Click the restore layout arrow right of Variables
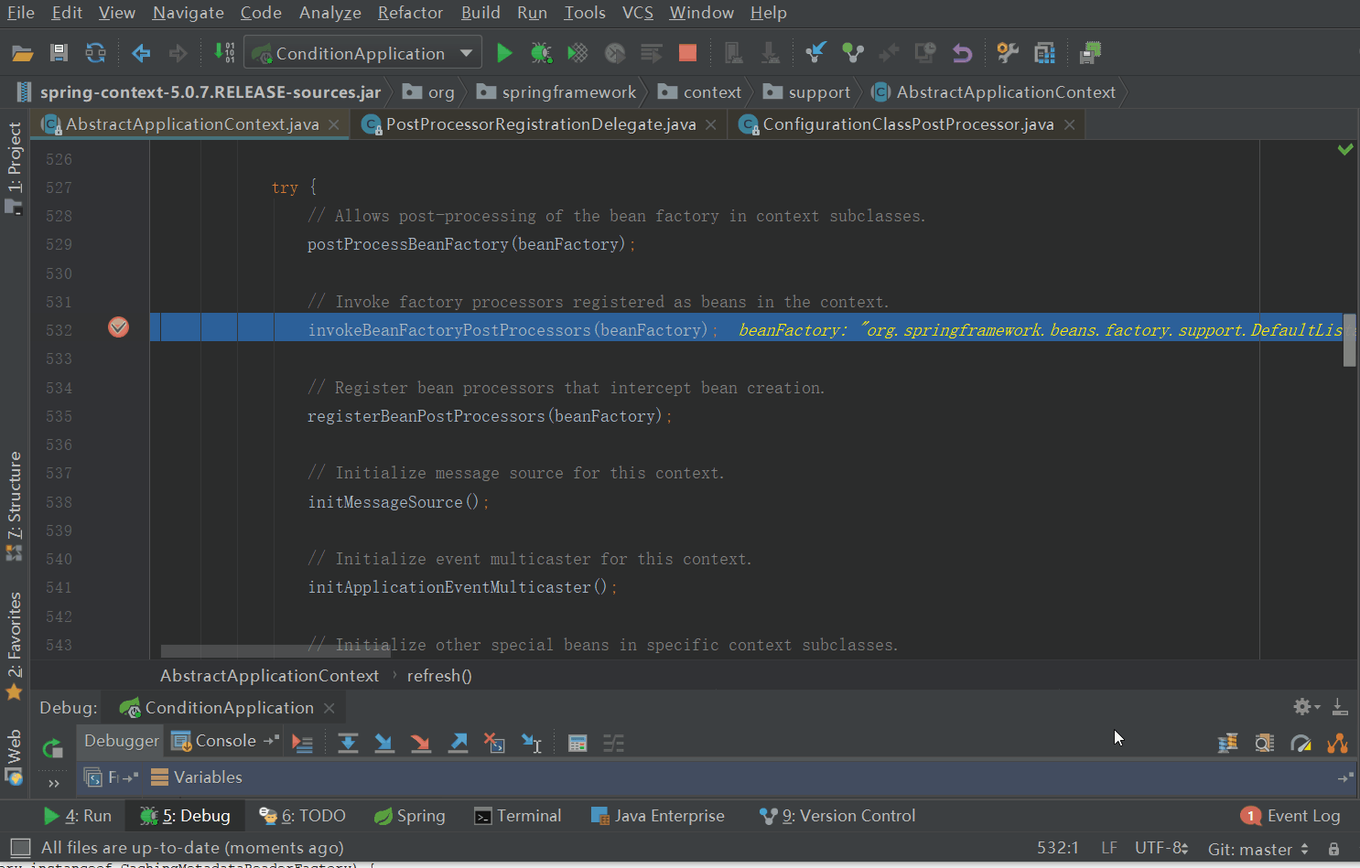Viewport: 1360px width, 868px height. tap(1344, 777)
